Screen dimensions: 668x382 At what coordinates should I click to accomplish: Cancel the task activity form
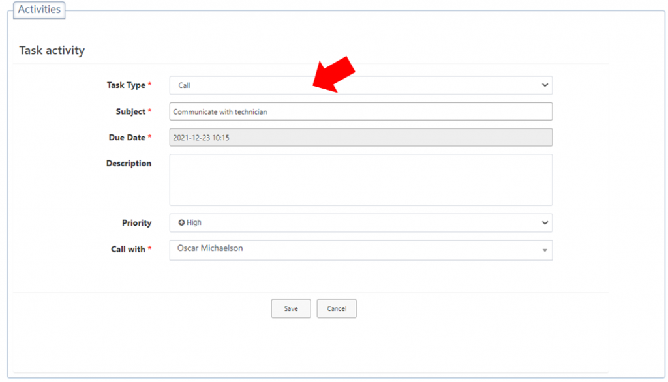tap(337, 308)
